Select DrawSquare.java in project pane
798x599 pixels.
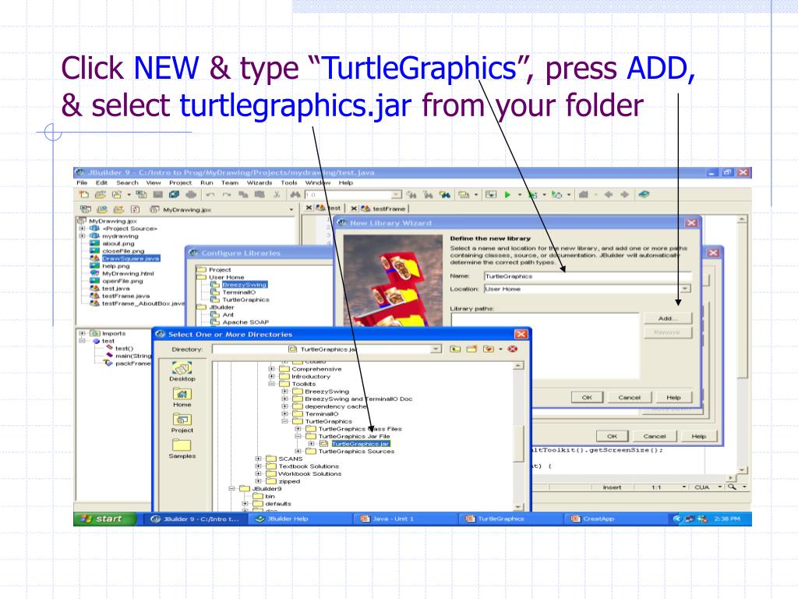point(131,258)
